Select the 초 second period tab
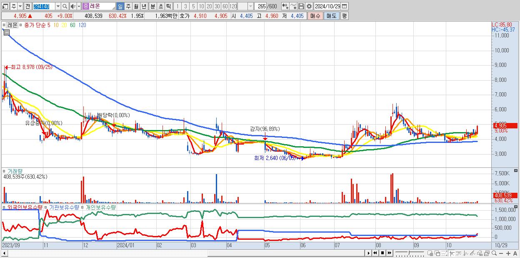Screen dimensions: 520x258 click(160, 6)
